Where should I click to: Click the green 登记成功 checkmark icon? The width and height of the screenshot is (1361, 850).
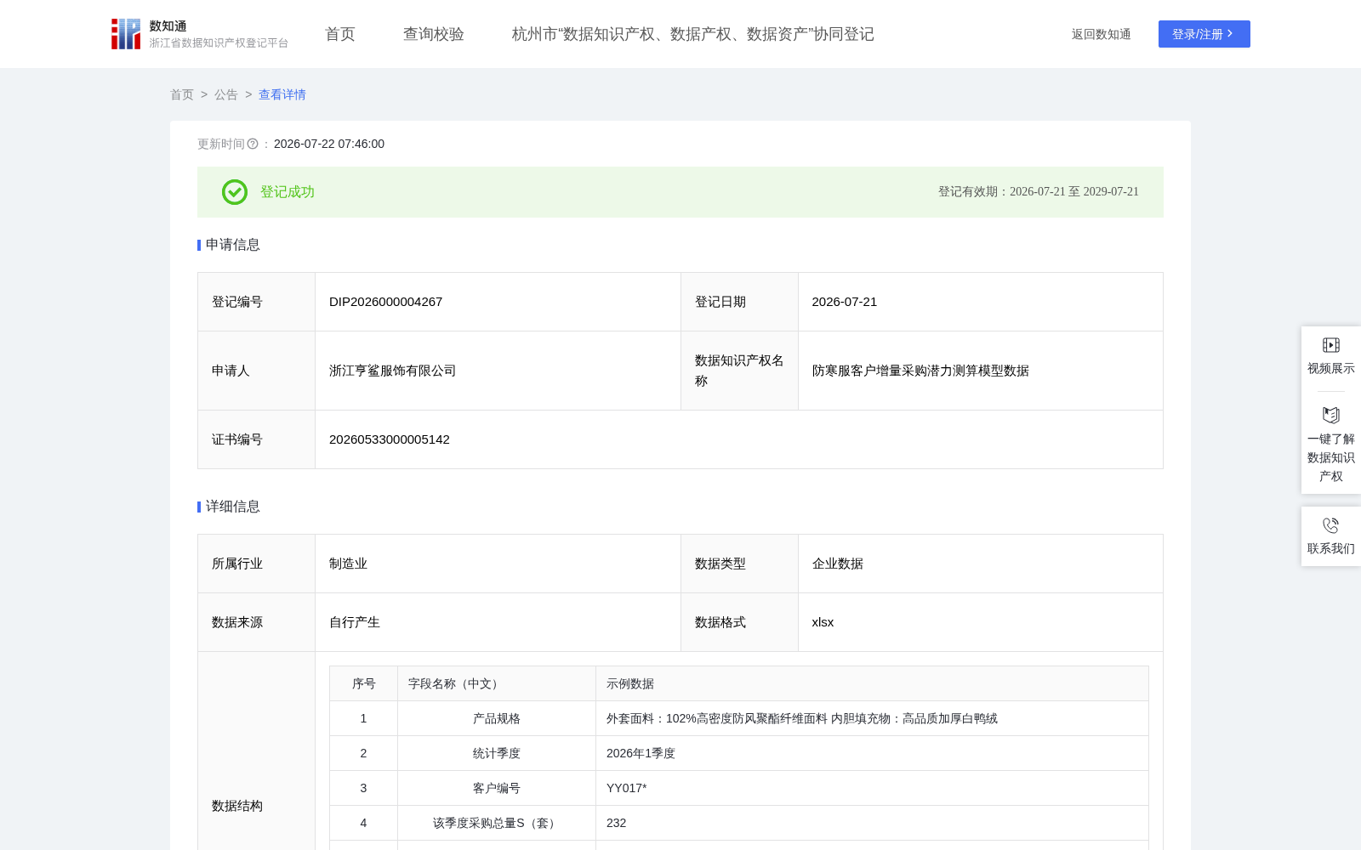(x=235, y=192)
